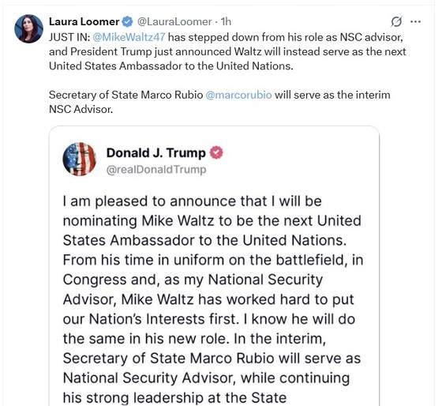Click the @LauraLoomer handle
Viewport: 442px width, 406px height.
click(174, 22)
